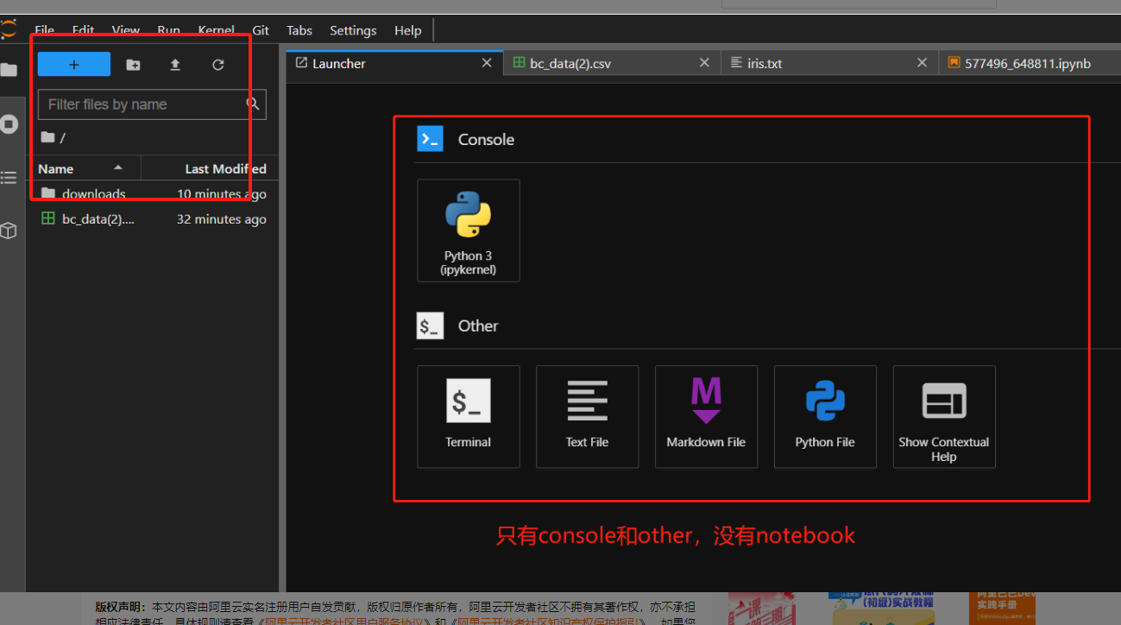Launch a new Terminal
The width and height of the screenshot is (1121, 625).
469,417
